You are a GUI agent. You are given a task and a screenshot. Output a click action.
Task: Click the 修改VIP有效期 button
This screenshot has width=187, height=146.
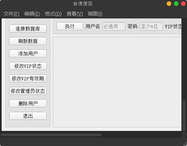click(28, 78)
